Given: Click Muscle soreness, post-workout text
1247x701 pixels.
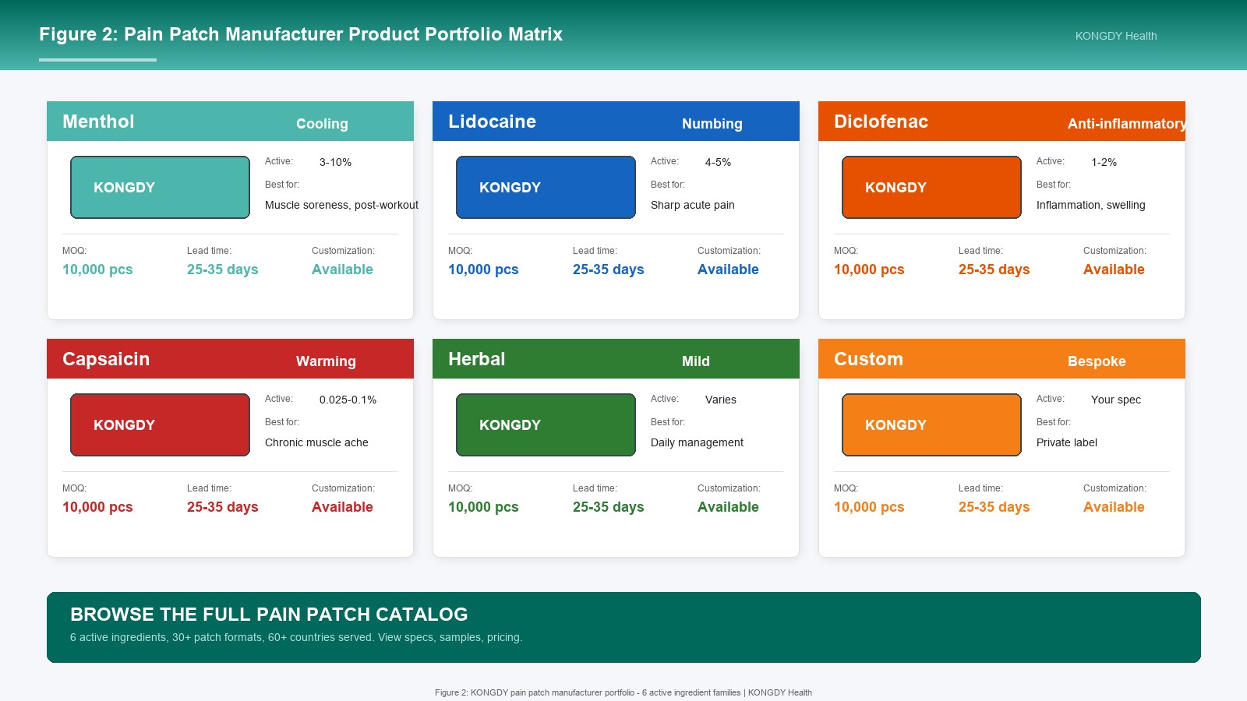Looking at the screenshot, I should (x=341, y=205).
